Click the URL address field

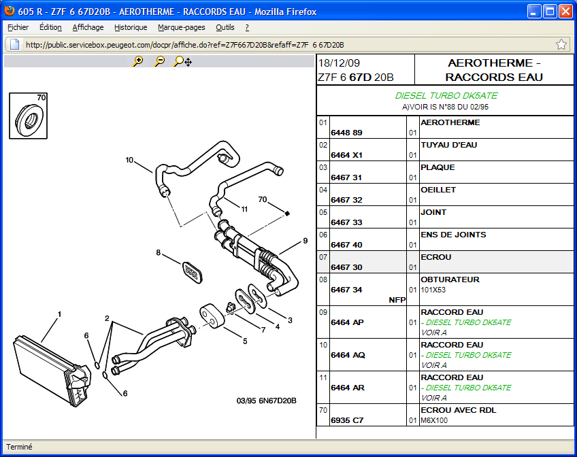[x=272, y=45]
